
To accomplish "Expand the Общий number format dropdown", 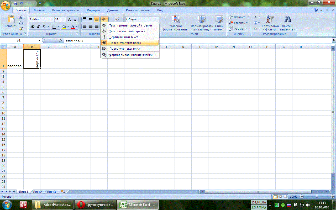I will 157,19.
